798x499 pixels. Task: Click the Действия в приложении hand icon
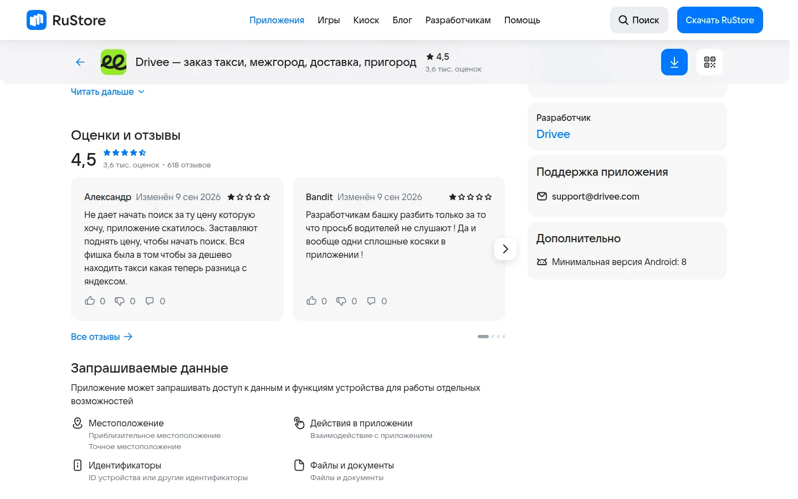point(299,423)
